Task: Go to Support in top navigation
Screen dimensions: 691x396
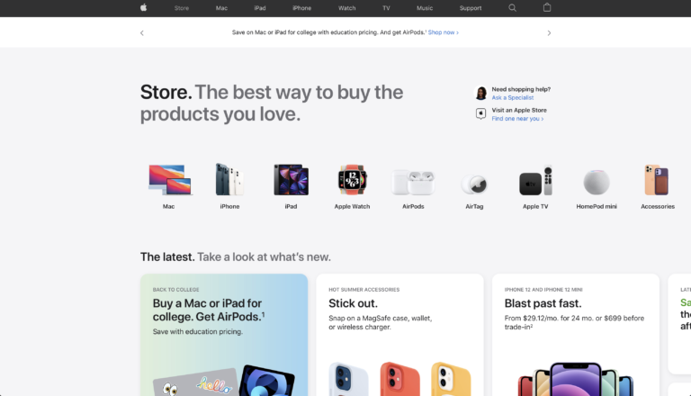Action: click(x=471, y=8)
